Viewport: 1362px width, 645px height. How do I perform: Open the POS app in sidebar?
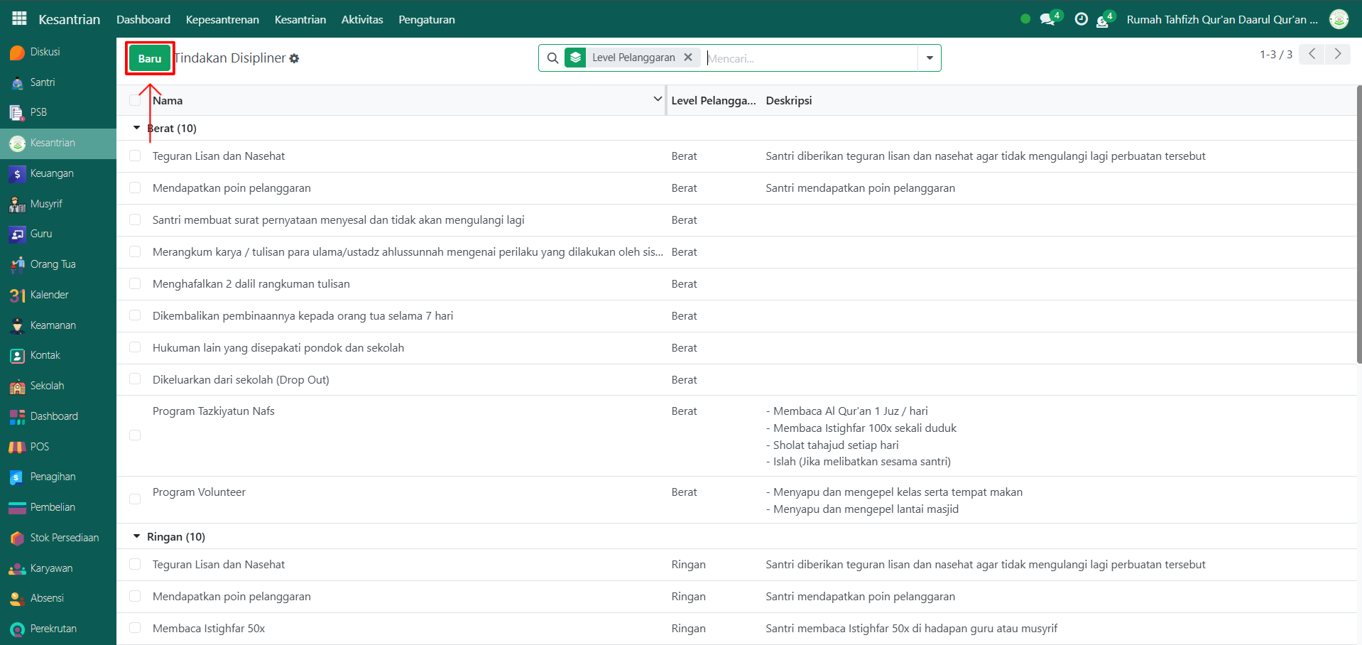pos(39,447)
